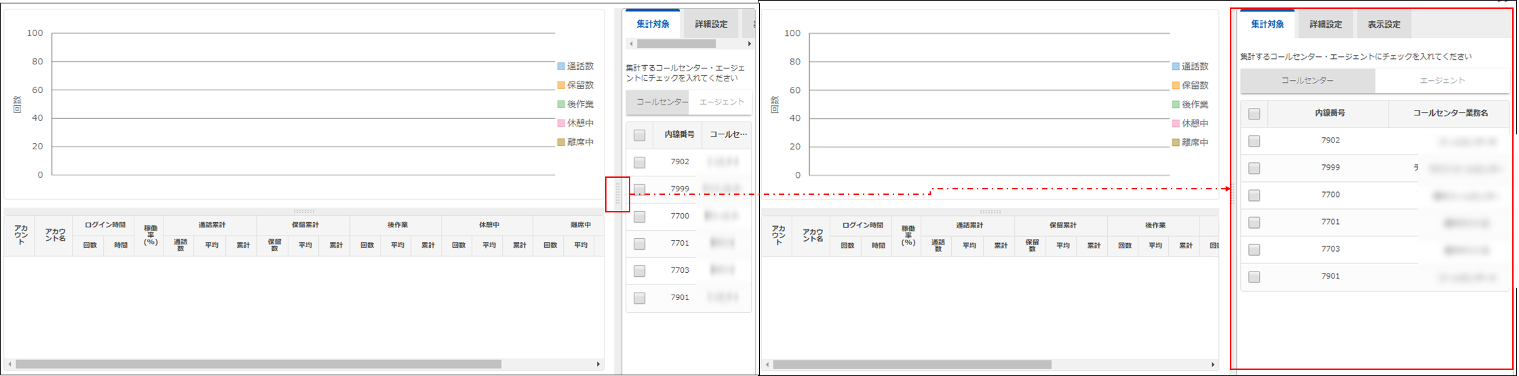The height and width of the screenshot is (376, 1519).
Task: Click コールセンター業務名 column header in right screenshot
Action: [1450, 113]
